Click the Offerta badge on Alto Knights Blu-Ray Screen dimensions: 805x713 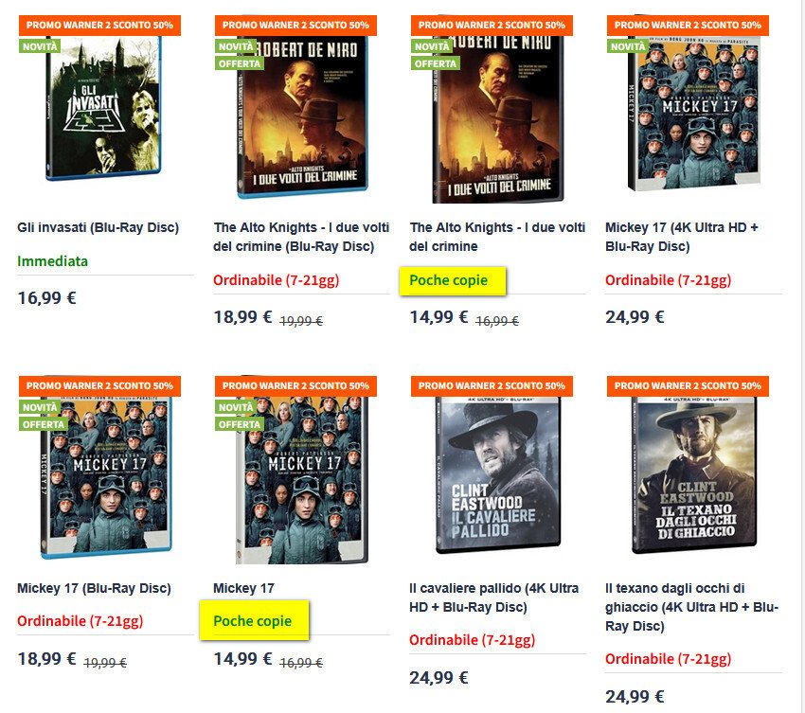241,63
